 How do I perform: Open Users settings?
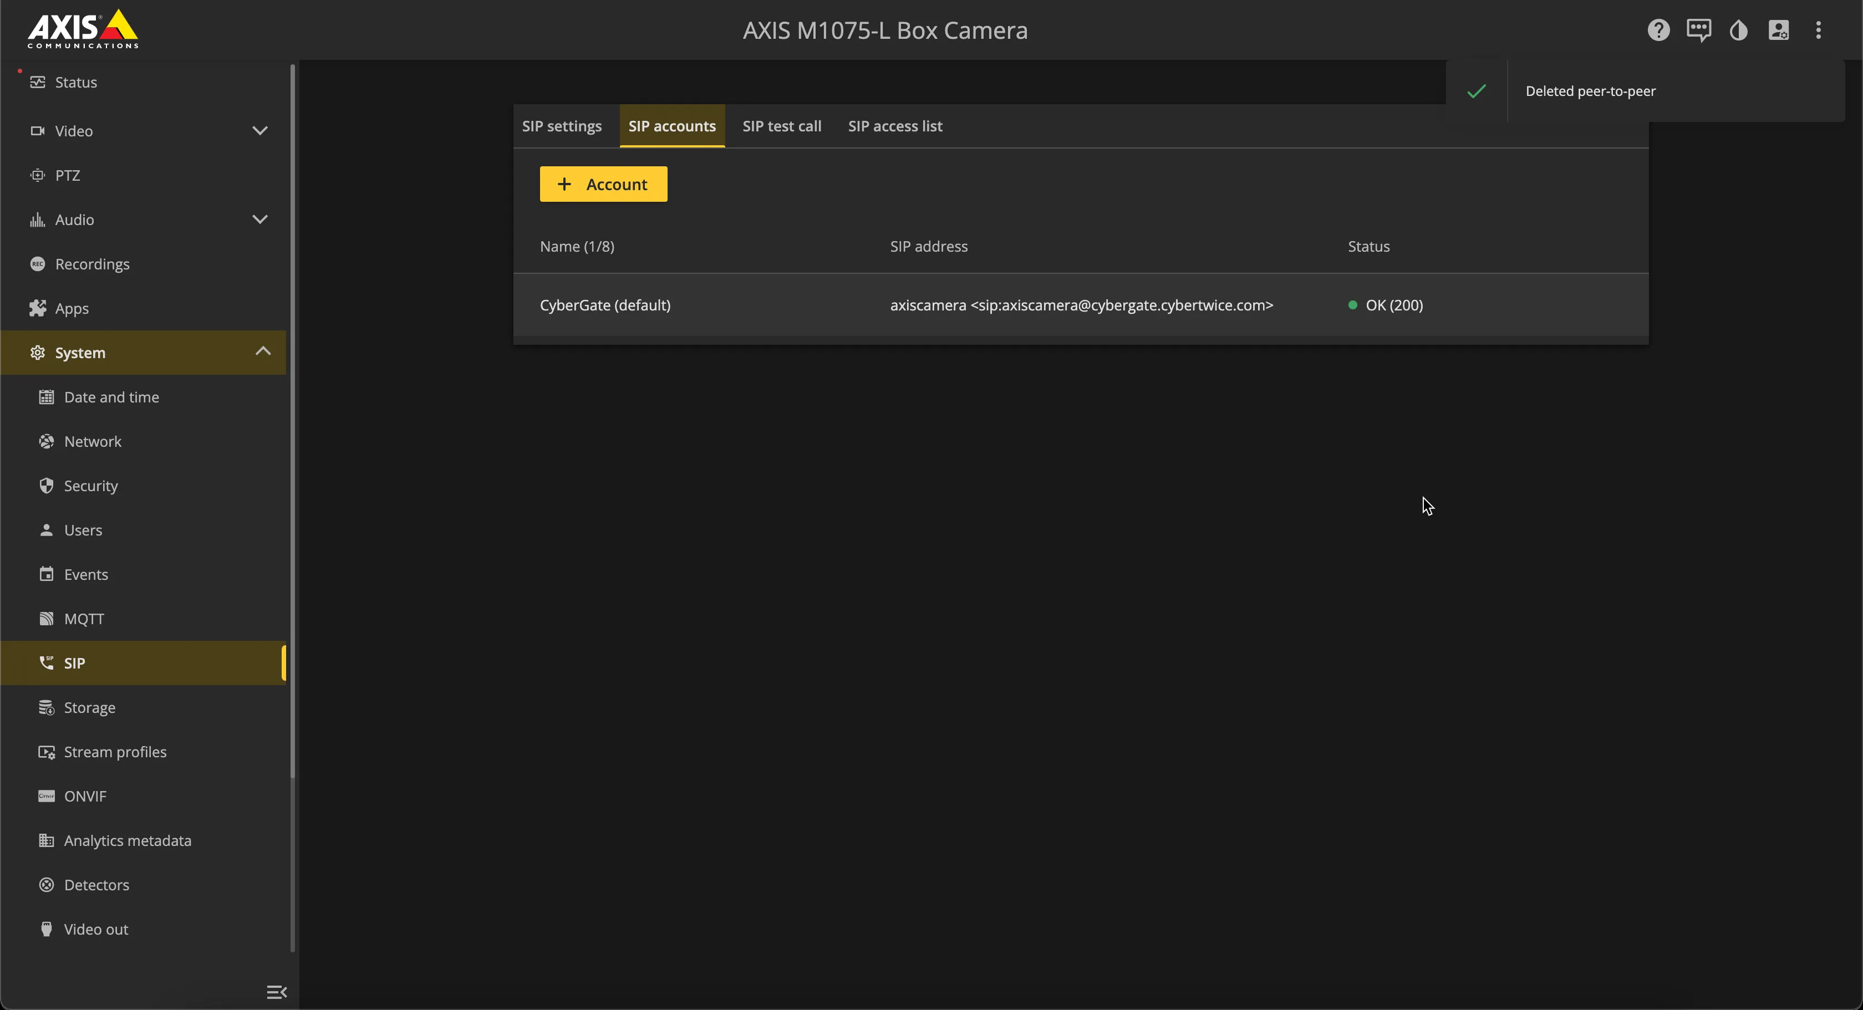(x=143, y=530)
